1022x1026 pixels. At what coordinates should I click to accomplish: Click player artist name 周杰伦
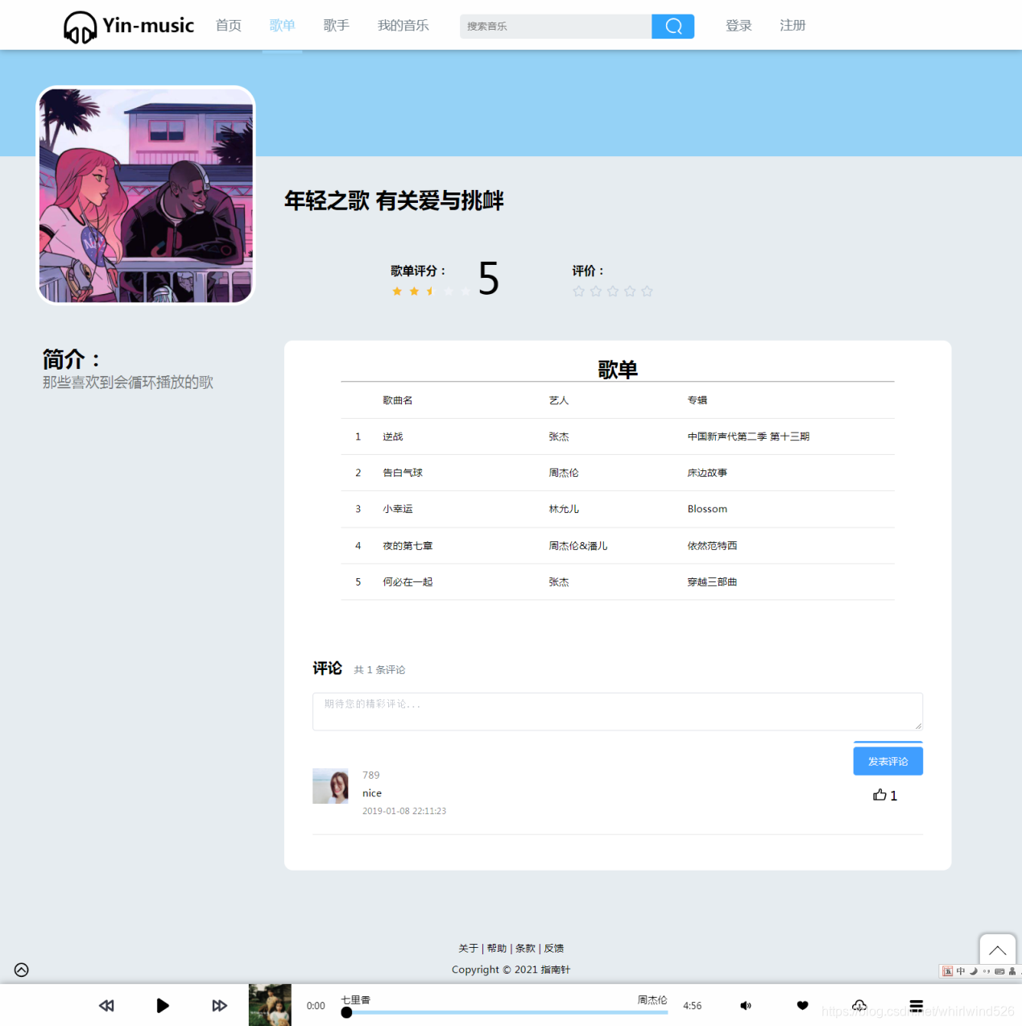click(652, 1000)
